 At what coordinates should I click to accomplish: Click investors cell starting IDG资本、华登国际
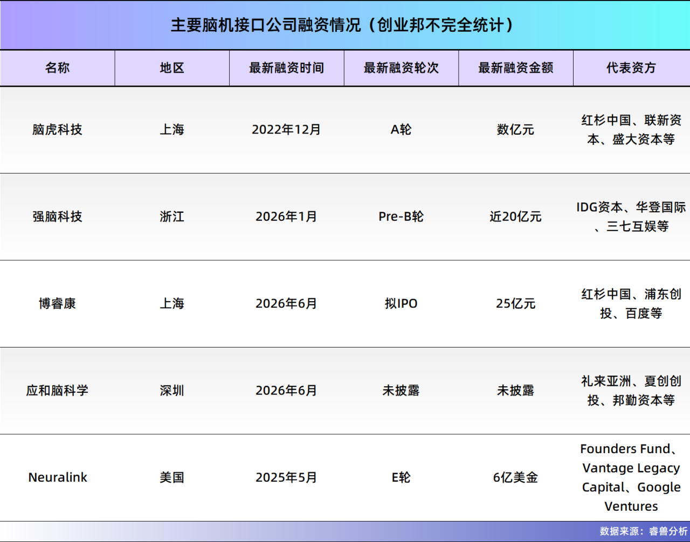point(631,217)
